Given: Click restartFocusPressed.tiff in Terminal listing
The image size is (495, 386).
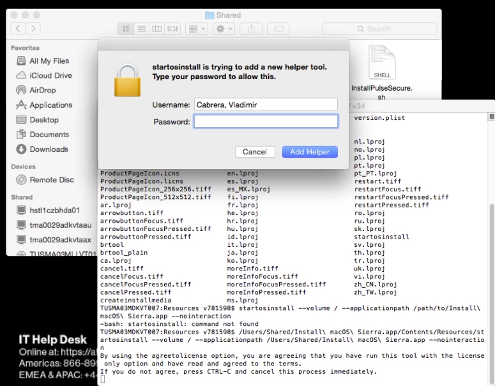Looking at the screenshot, I should coord(401,197).
